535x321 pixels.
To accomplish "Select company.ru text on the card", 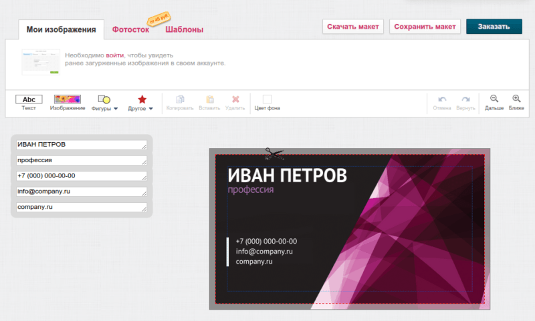I will pyautogui.click(x=254, y=262).
